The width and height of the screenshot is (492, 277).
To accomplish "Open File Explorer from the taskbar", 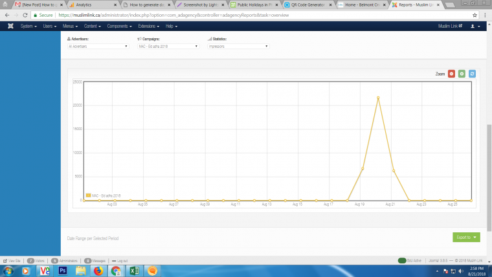I will click(x=81, y=271).
